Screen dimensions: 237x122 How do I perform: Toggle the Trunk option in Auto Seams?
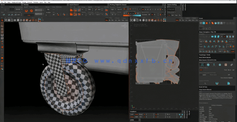[225, 70]
